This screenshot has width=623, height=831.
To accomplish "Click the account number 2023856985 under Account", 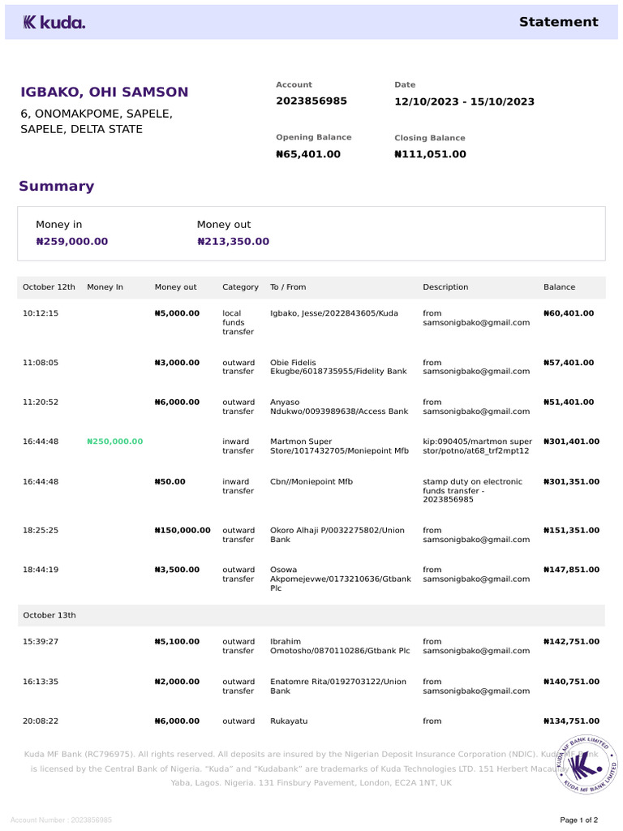I will 311,101.
